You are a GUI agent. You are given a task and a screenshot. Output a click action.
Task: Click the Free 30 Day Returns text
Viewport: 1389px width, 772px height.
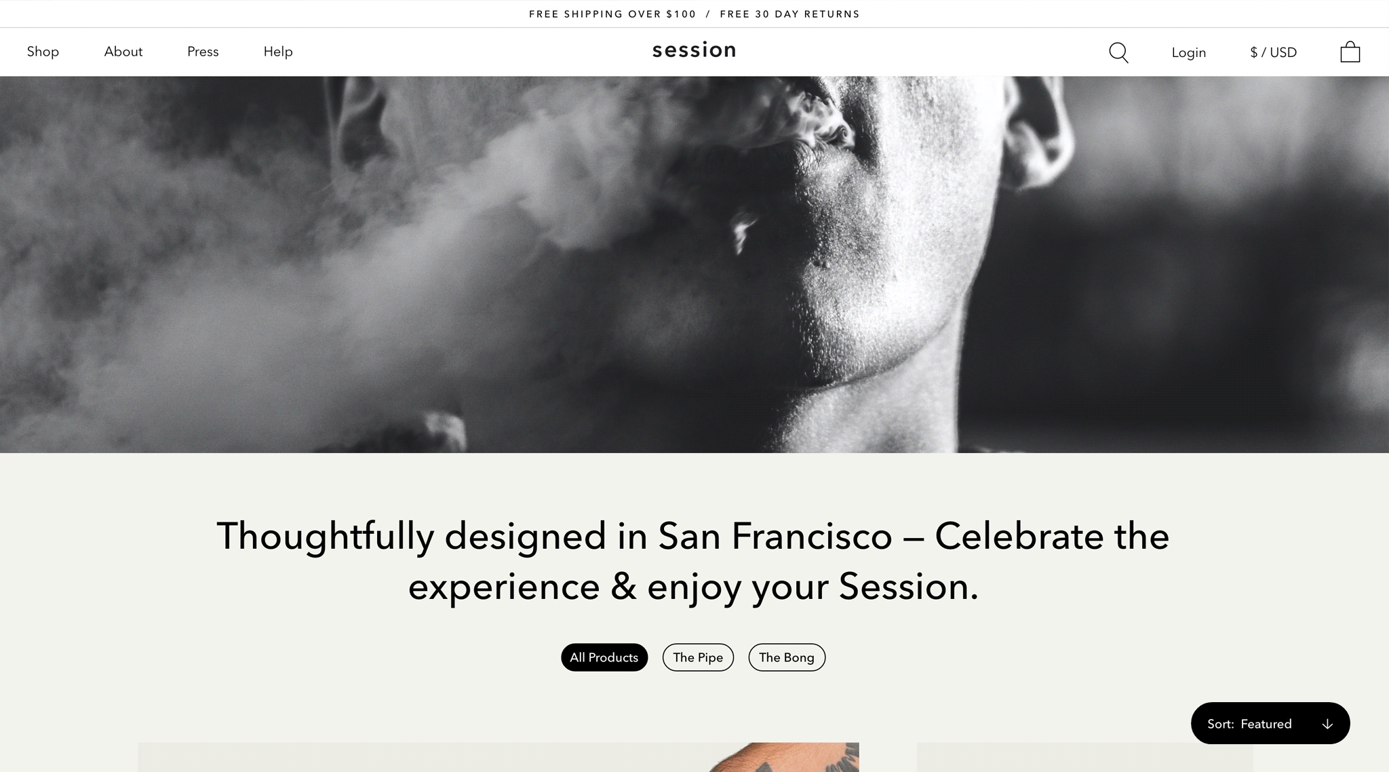click(789, 14)
